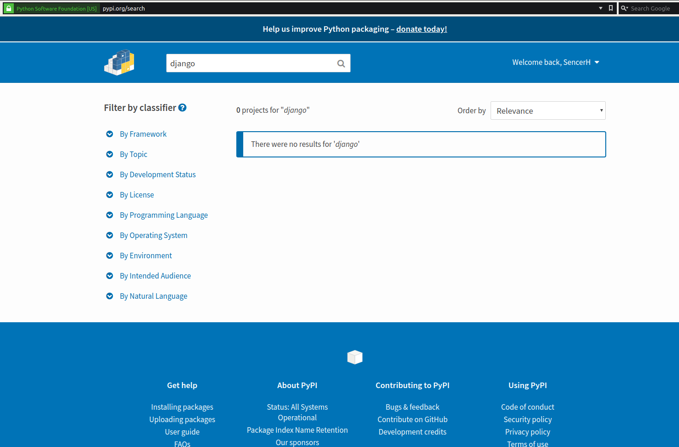Click the pypi.org/search URL address
This screenshot has width=679, height=447.
tap(124, 8)
